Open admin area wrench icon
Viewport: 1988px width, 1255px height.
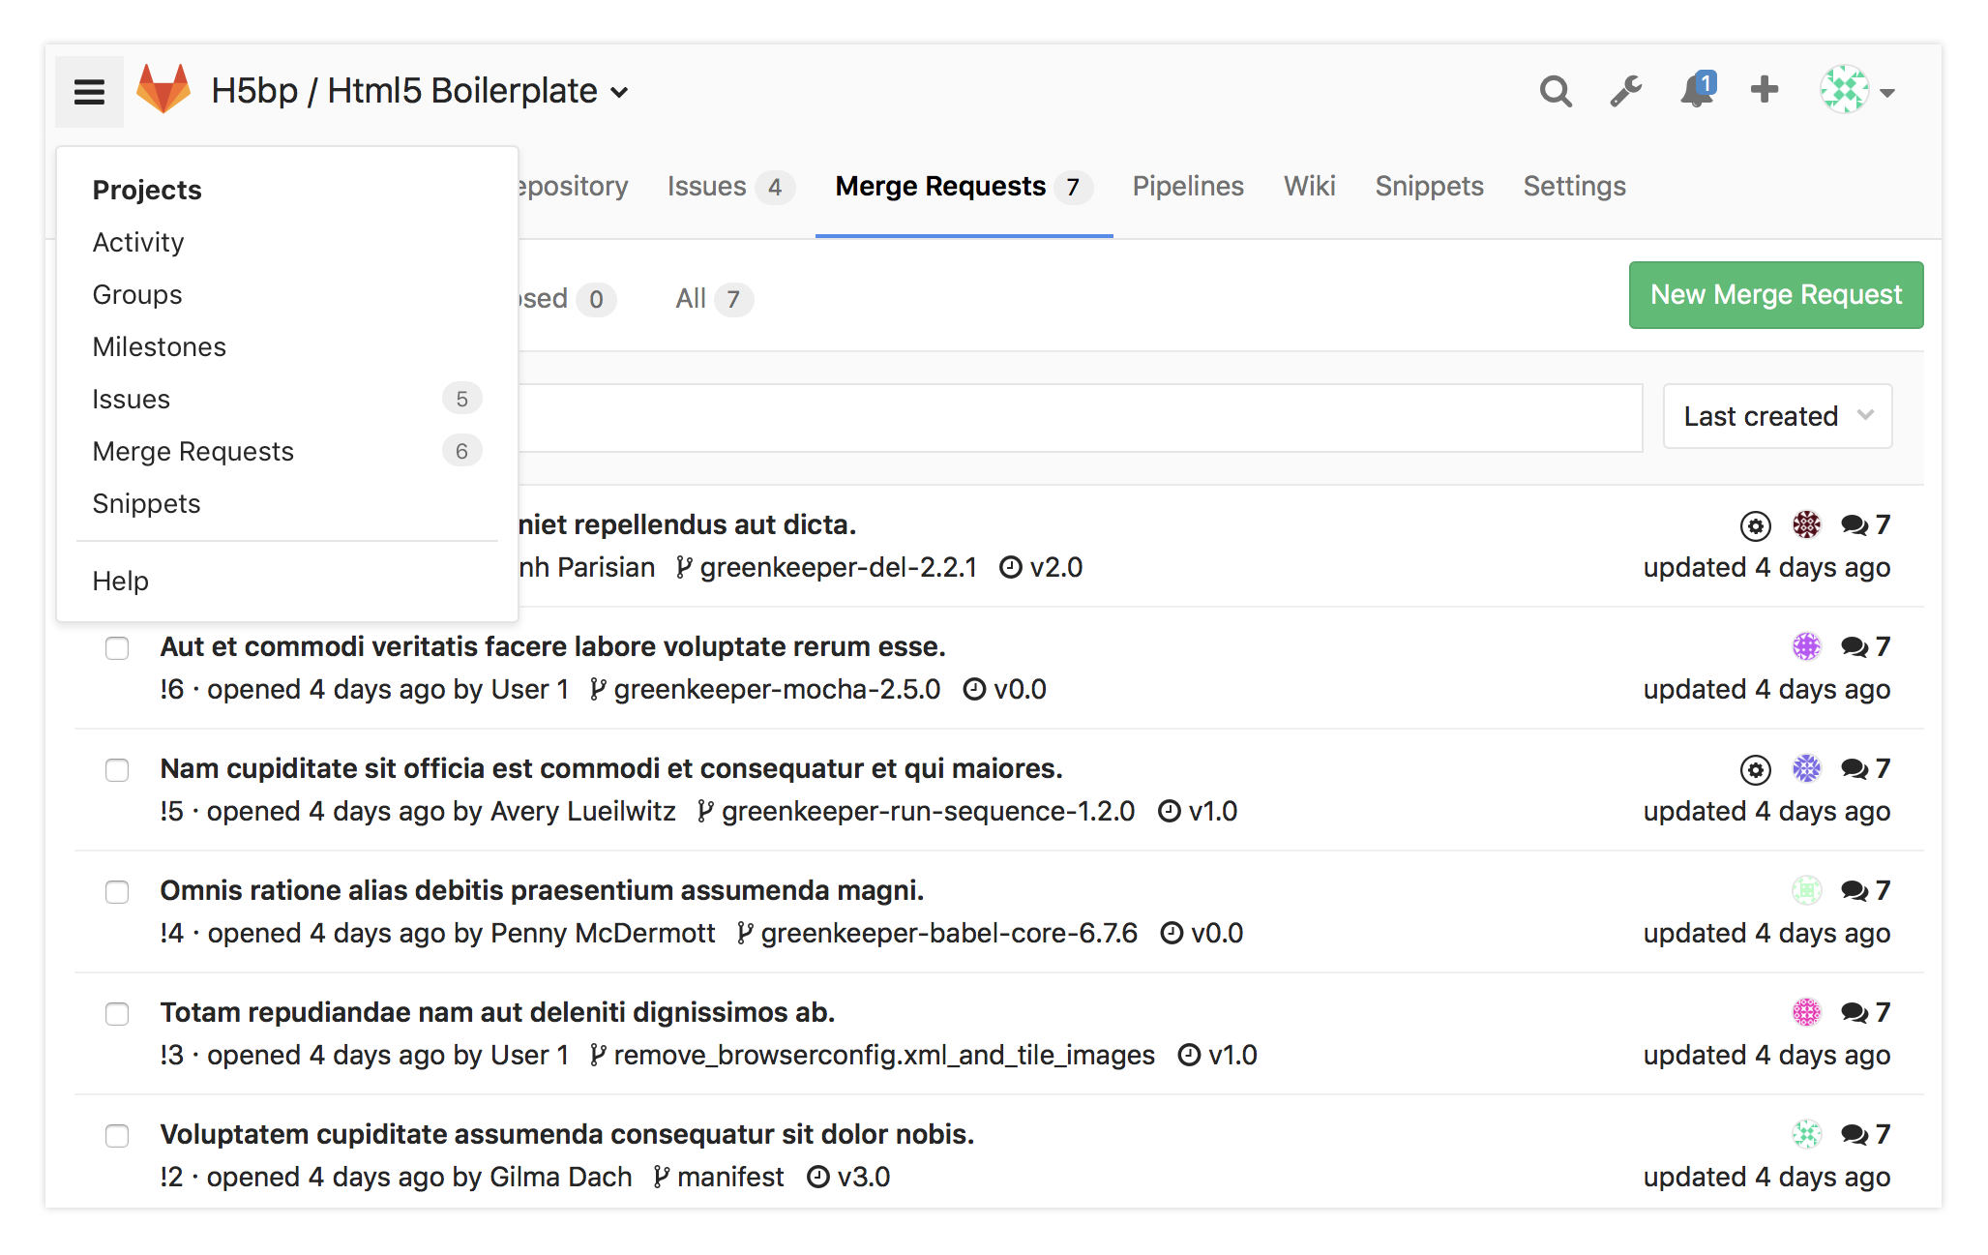click(1625, 92)
